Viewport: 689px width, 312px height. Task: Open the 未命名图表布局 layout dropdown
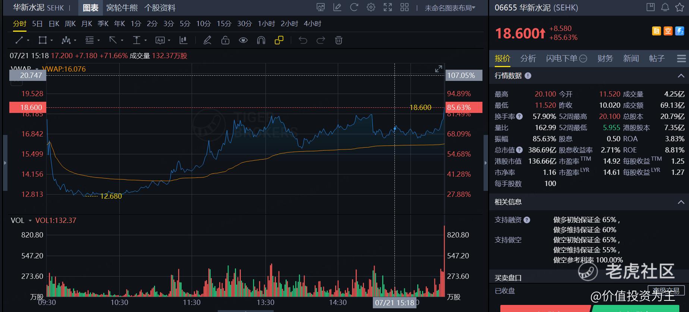click(x=450, y=8)
